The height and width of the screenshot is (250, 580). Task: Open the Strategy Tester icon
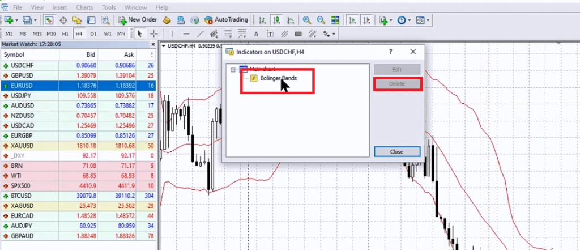105,20
